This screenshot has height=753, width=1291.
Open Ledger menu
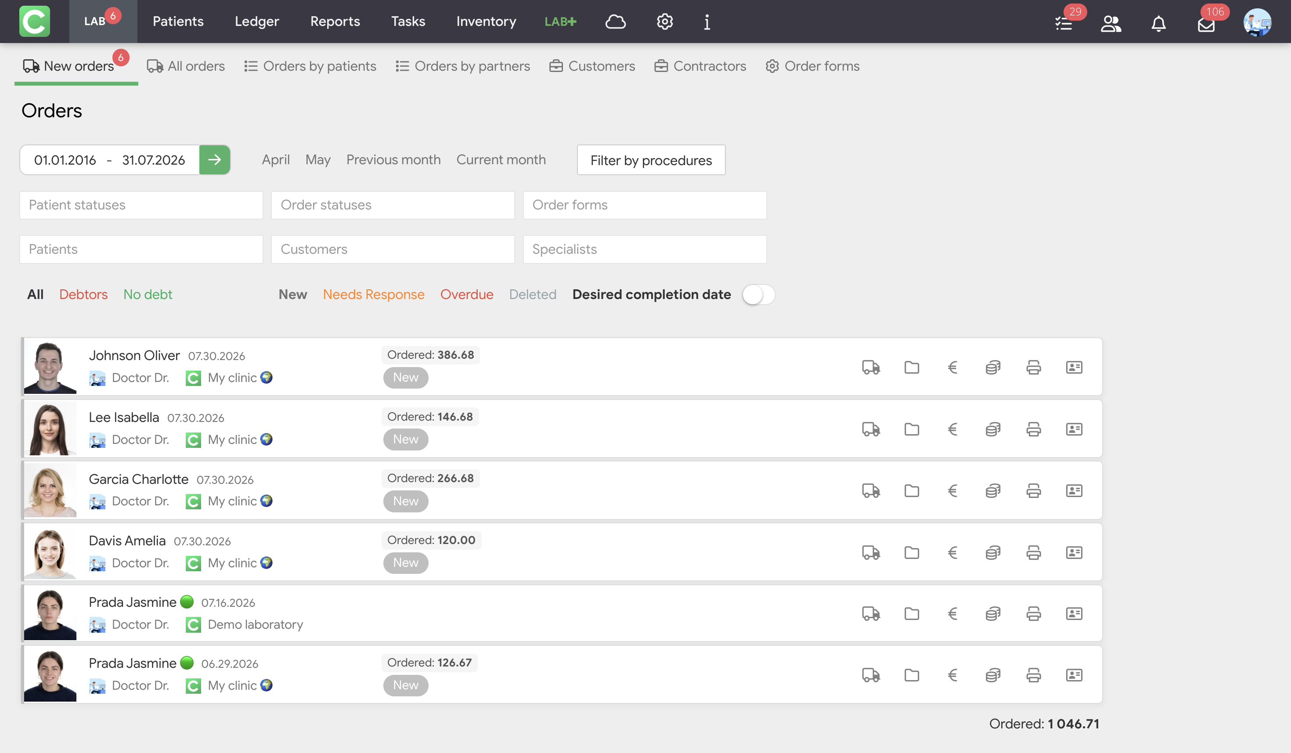tap(256, 21)
